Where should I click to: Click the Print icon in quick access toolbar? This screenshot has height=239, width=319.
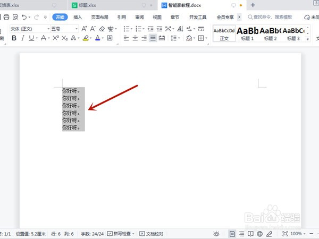pos(6,17)
